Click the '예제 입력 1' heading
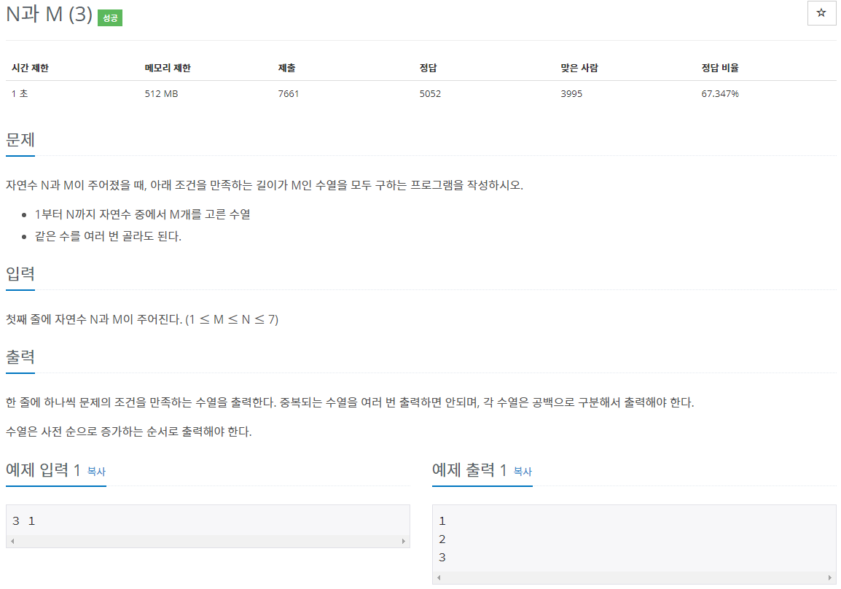The width and height of the screenshot is (841, 589). (x=43, y=470)
